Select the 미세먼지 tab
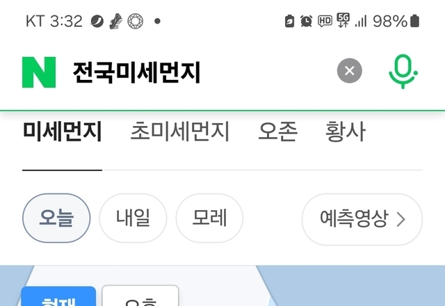 point(62,131)
